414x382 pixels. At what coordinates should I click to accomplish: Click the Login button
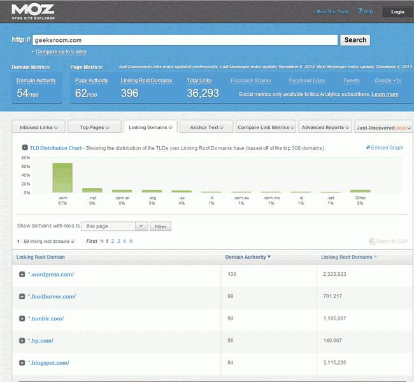click(397, 12)
